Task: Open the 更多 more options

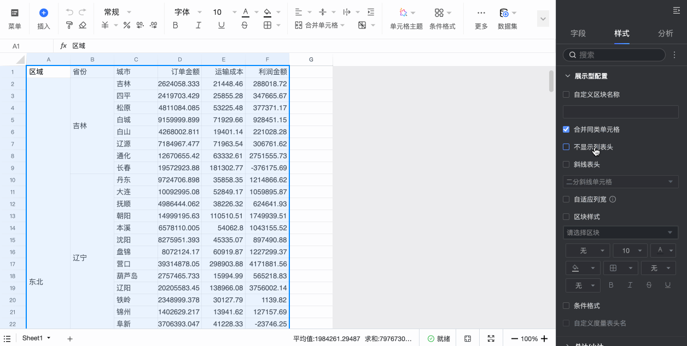Action: [x=481, y=19]
